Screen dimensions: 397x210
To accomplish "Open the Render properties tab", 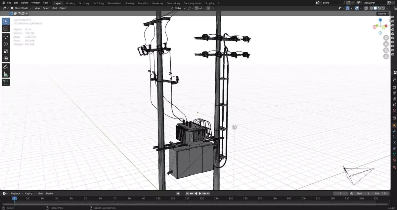I will pos(394,87).
